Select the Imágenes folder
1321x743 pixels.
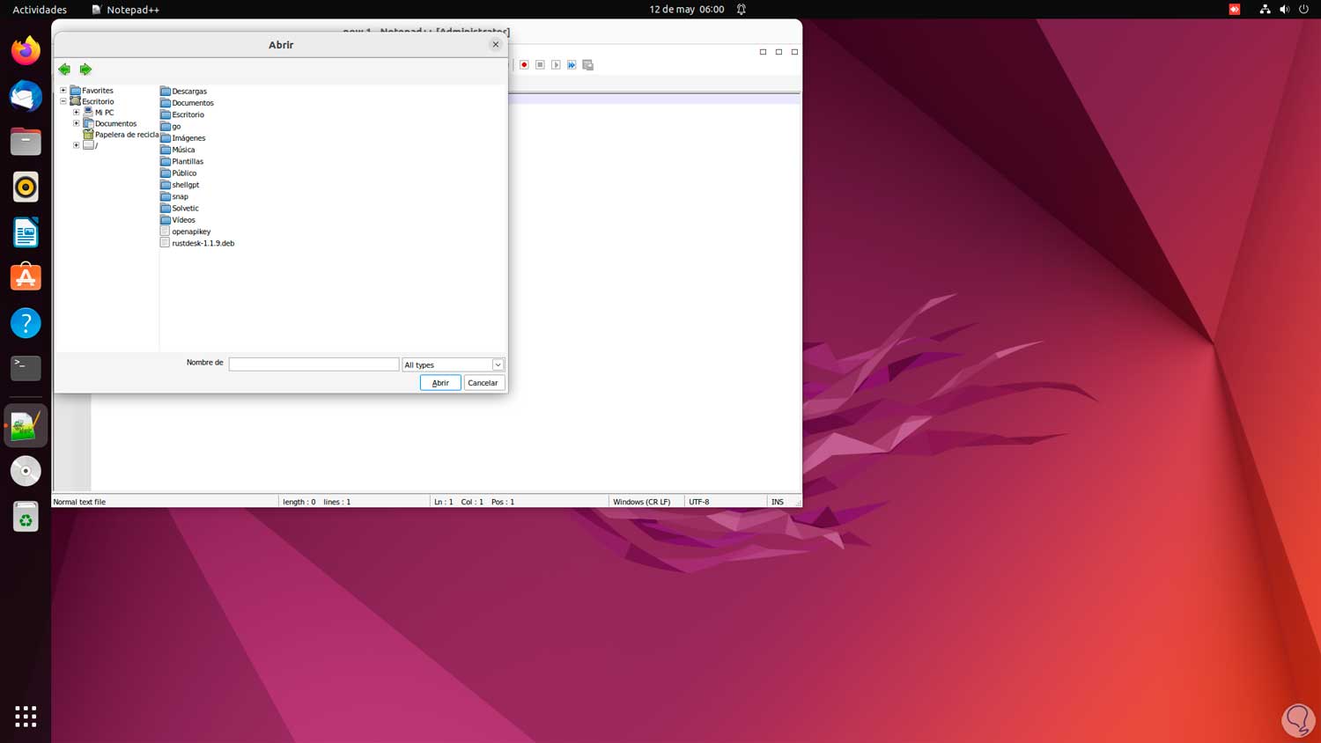(188, 138)
